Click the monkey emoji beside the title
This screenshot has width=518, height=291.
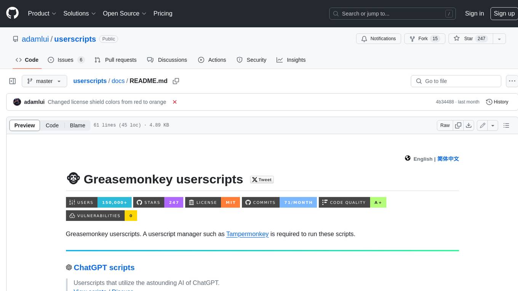(x=73, y=179)
